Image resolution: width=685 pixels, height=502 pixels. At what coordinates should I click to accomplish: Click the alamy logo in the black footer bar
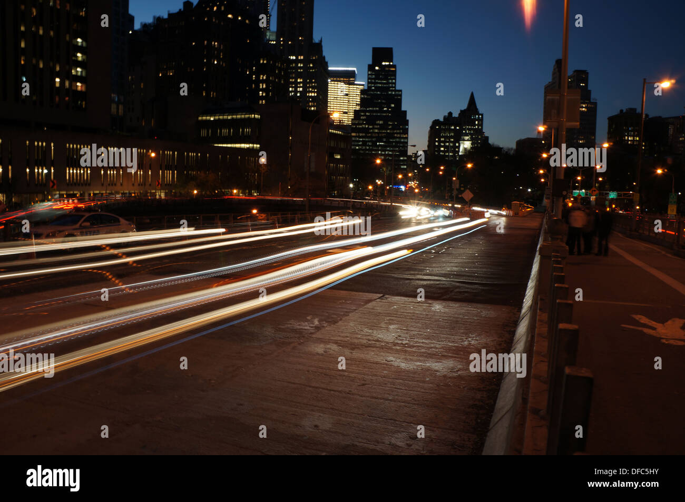point(53,478)
